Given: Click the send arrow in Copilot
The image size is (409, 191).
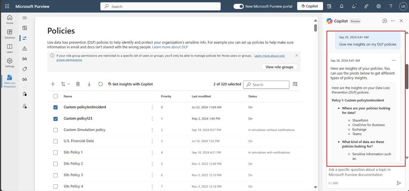Looking at the screenshot, I should 399,183.
